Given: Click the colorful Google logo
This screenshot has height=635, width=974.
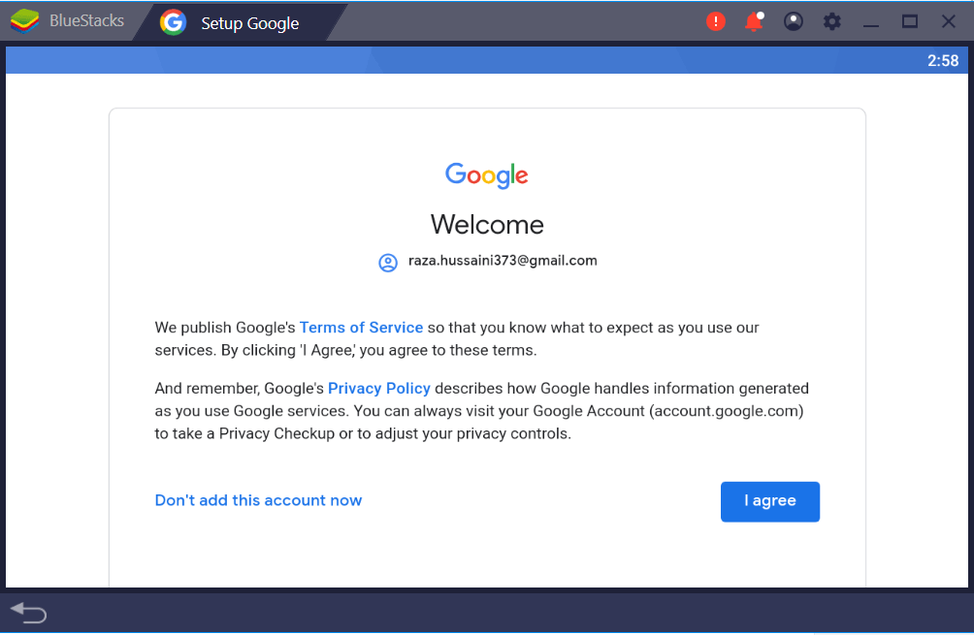Looking at the screenshot, I should click(487, 175).
